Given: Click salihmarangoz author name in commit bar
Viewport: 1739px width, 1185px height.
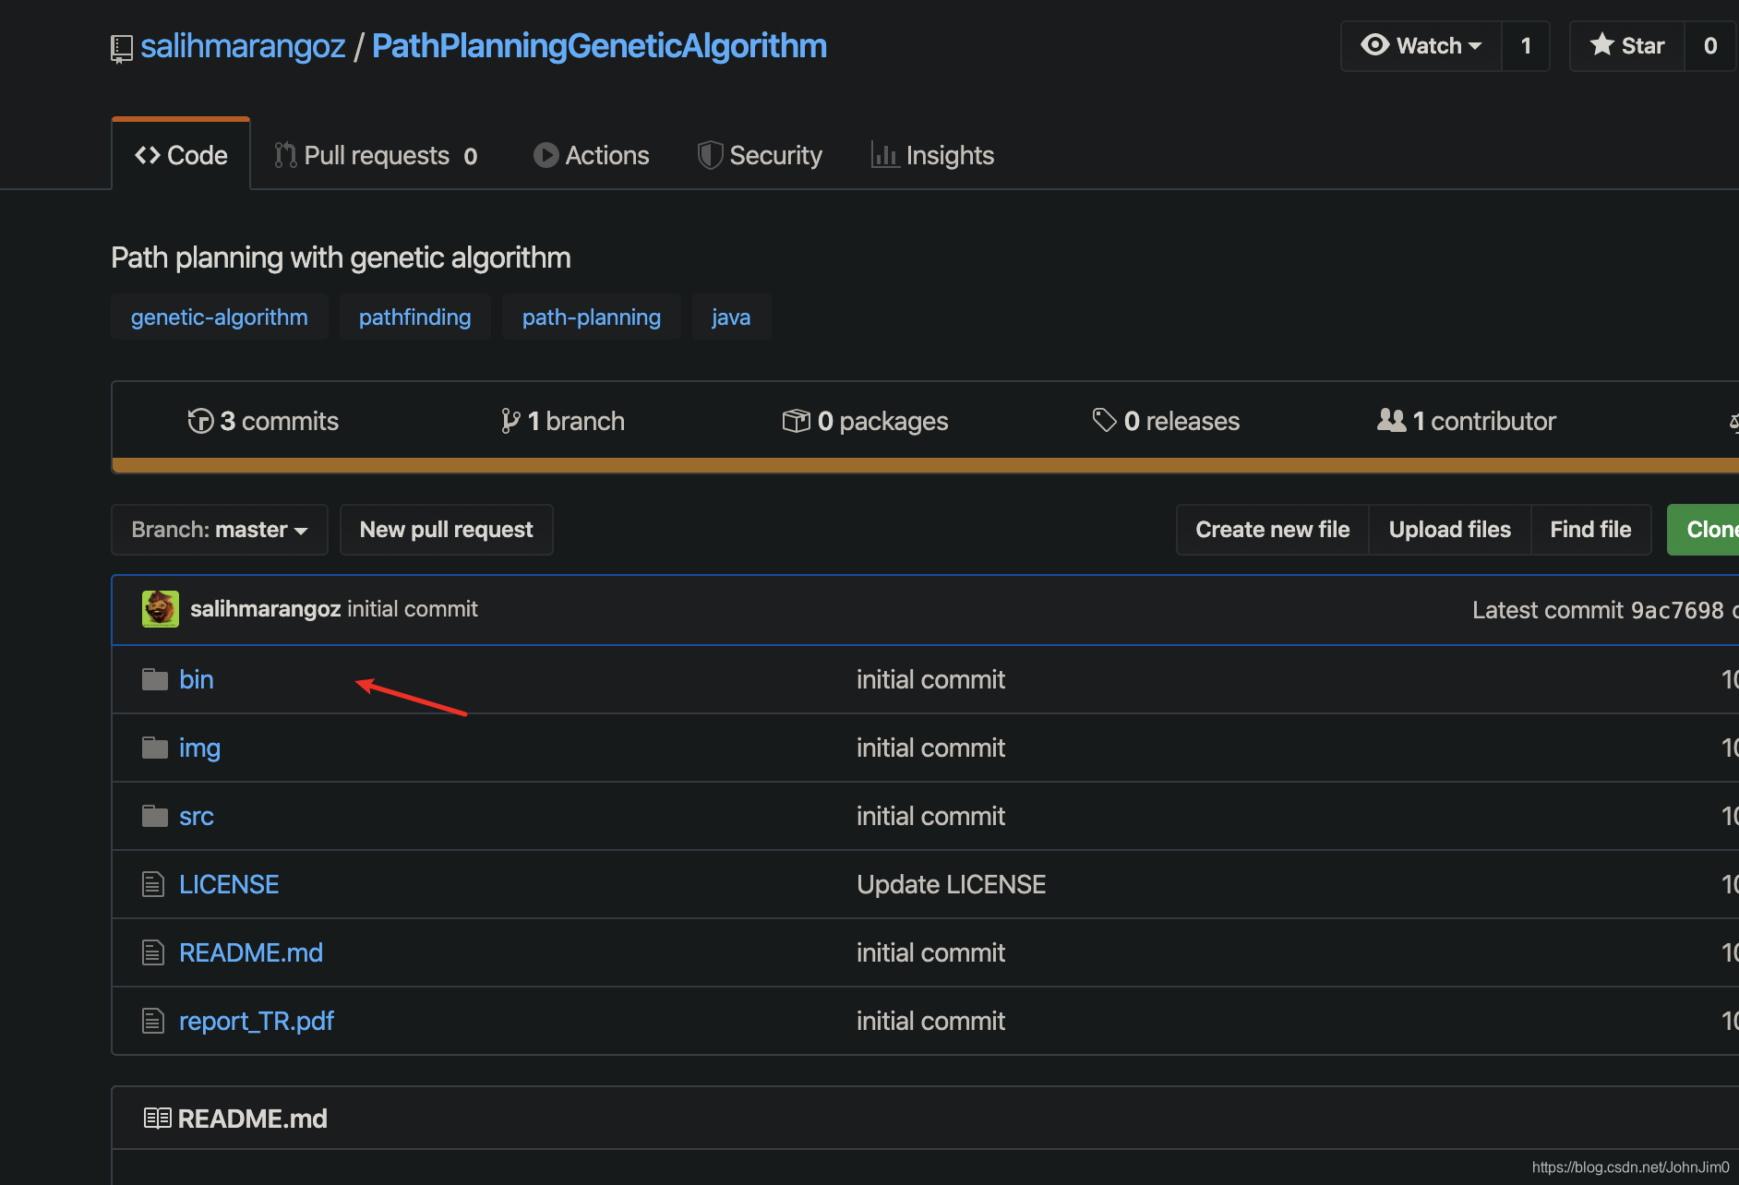Looking at the screenshot, I should coord(266,609).
